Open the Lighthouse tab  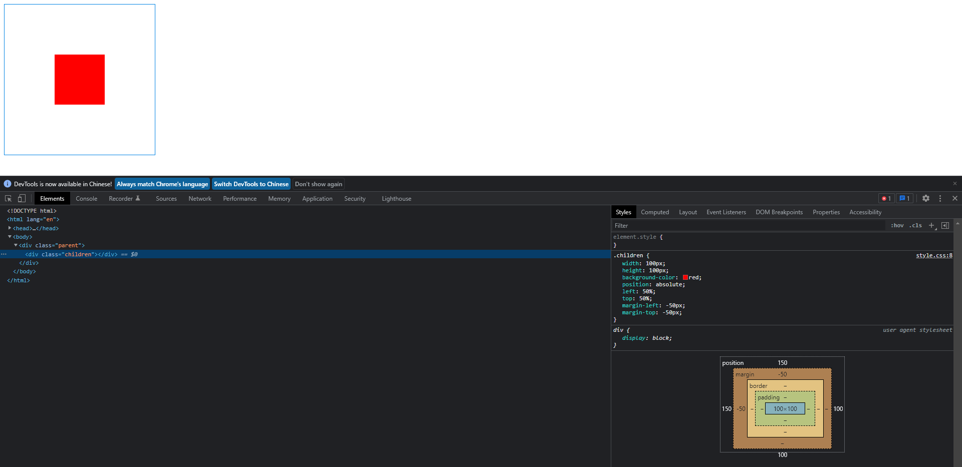(396, 199)
